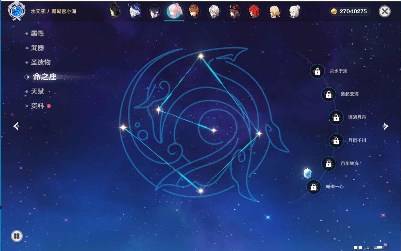
Task: Select the gray-haired character avatar
Action: coord(214,11)
